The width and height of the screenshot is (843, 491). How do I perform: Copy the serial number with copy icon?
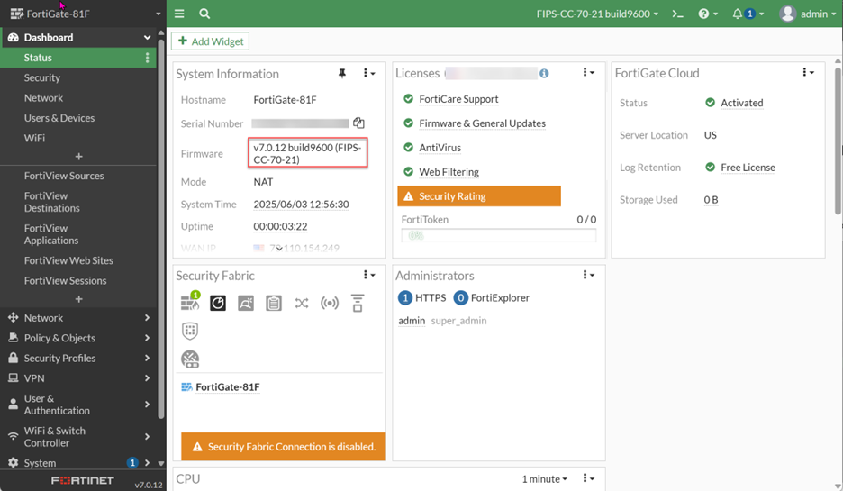[x=358, y=123]
